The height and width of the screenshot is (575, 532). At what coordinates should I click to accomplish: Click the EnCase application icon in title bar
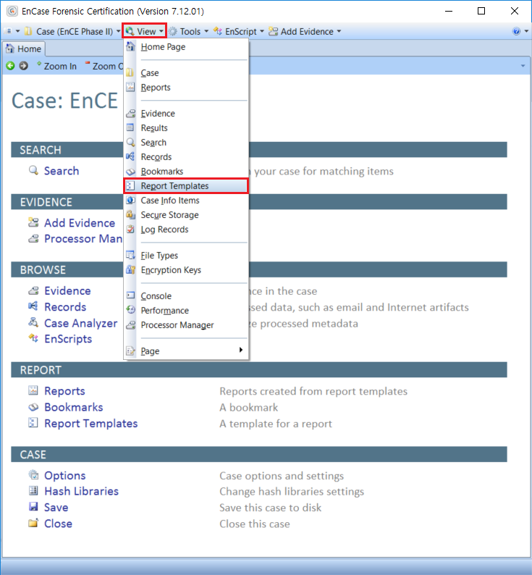[x=12, y=11]
